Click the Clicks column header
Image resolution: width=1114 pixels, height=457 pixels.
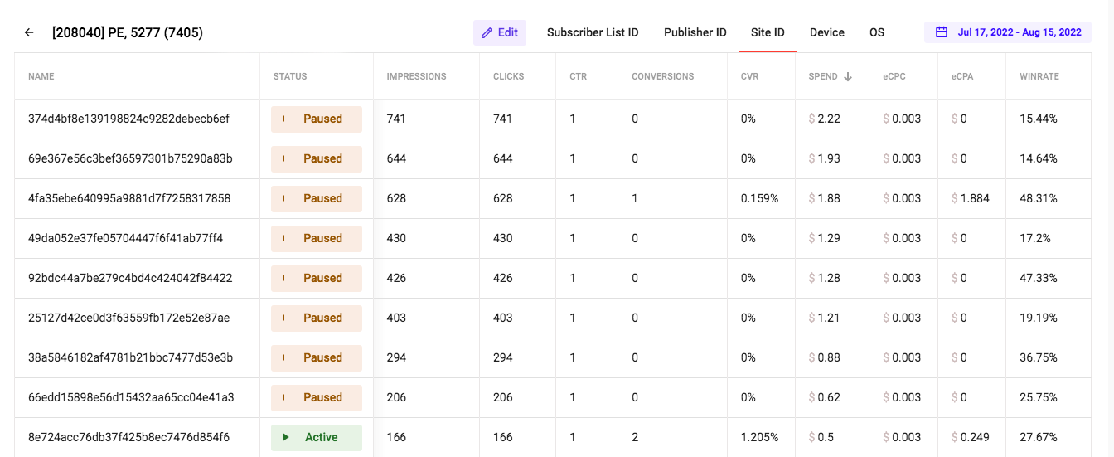(509, 76)
